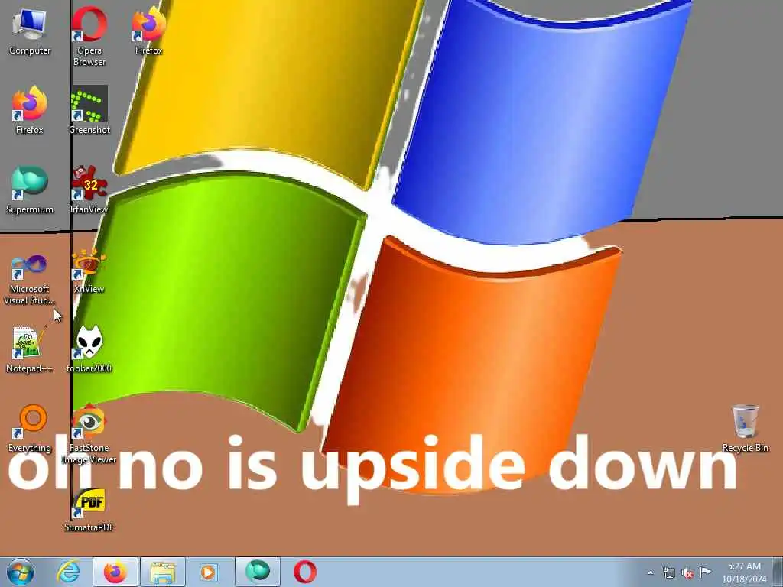Select the Microsoft Visual Studio shortcut
Image resolution: width=783 pixels, height=587 pixels.
pyautogui.click(x=30, y=280)
